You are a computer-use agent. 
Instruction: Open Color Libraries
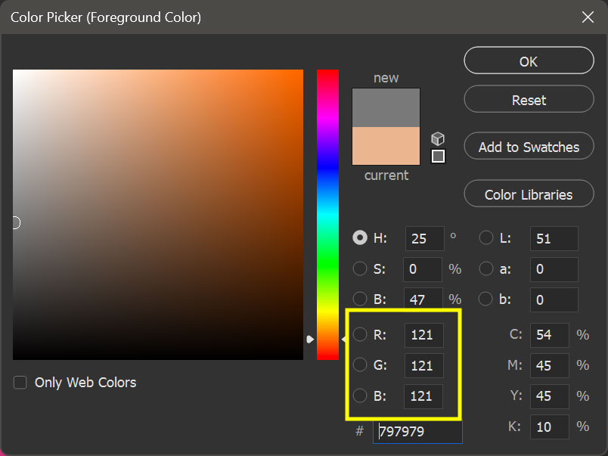pyautogui.click(x=528, y=194)
